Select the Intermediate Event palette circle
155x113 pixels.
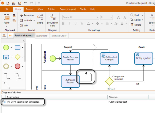[x=6, y=66]
